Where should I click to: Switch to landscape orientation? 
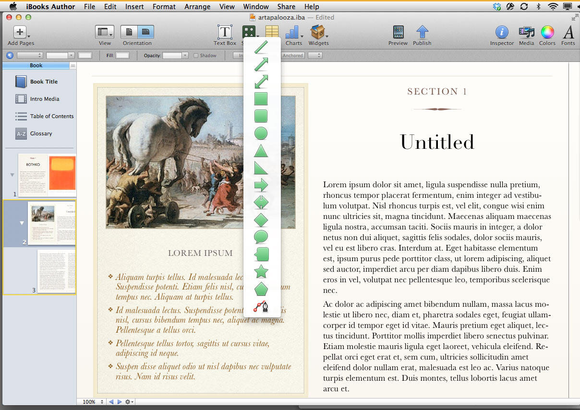coord(145,32)
